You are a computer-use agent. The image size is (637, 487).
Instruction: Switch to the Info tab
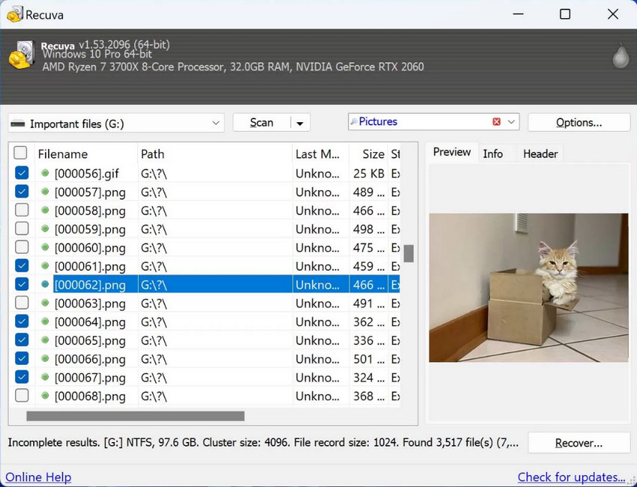(x=493, y=154)
